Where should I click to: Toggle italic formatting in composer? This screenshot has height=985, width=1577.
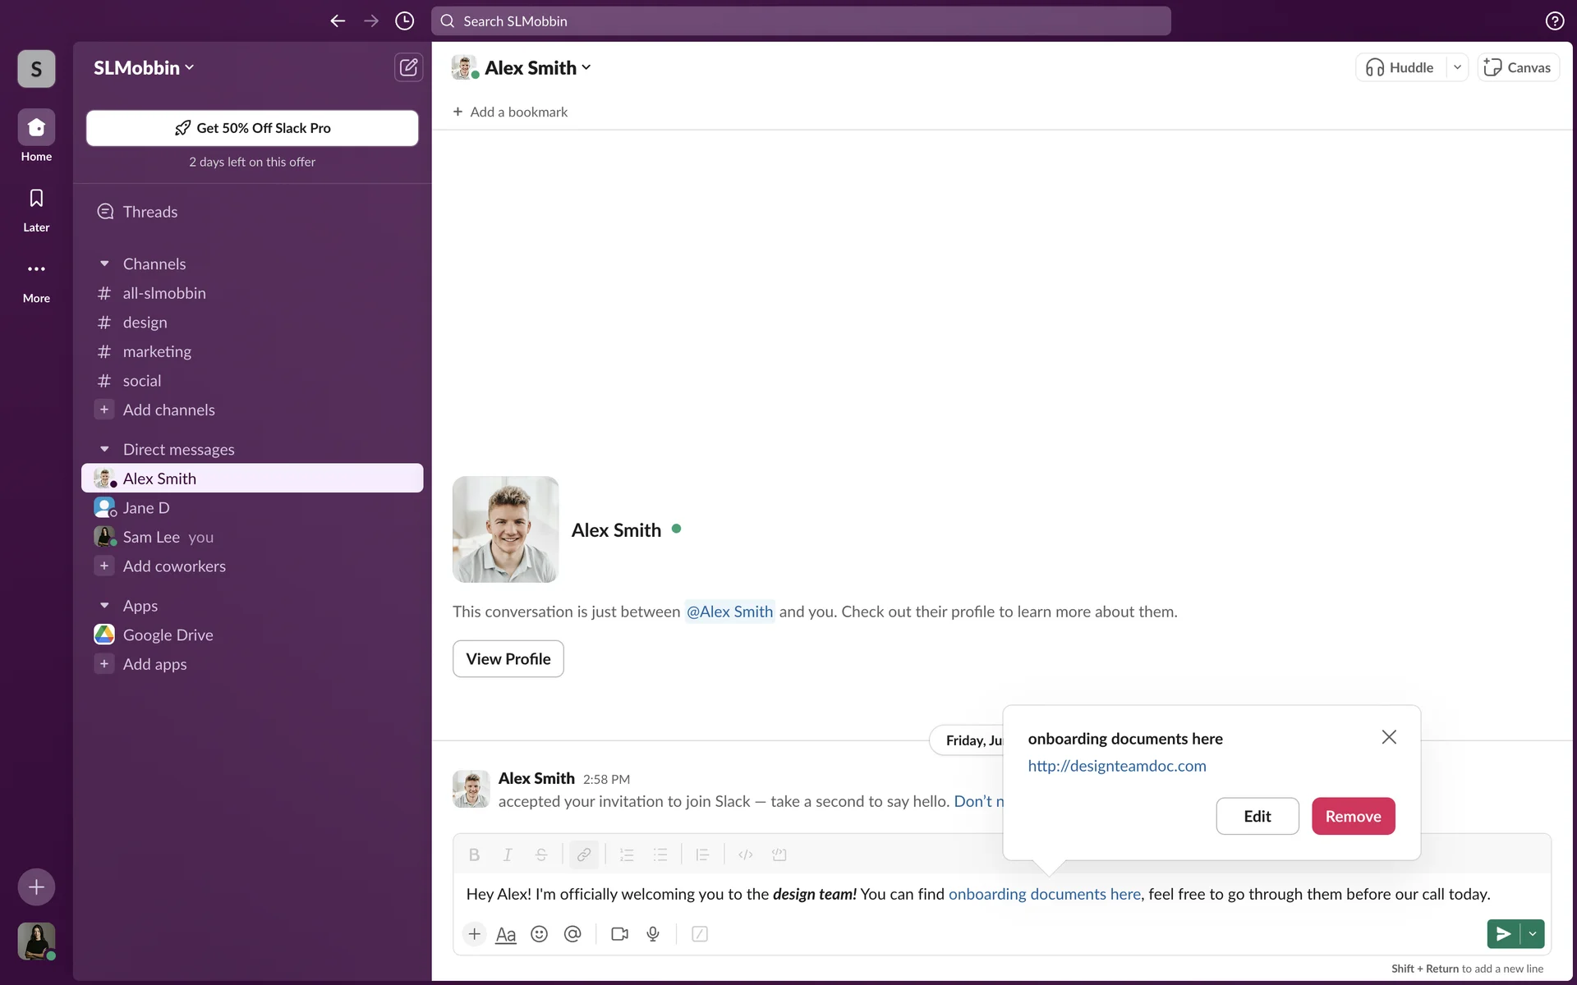click(x=508, y=854)
